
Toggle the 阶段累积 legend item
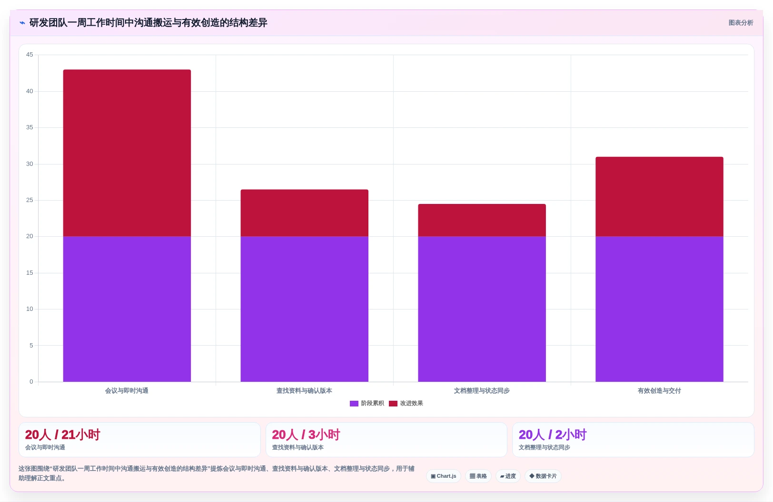coord(367,403)
